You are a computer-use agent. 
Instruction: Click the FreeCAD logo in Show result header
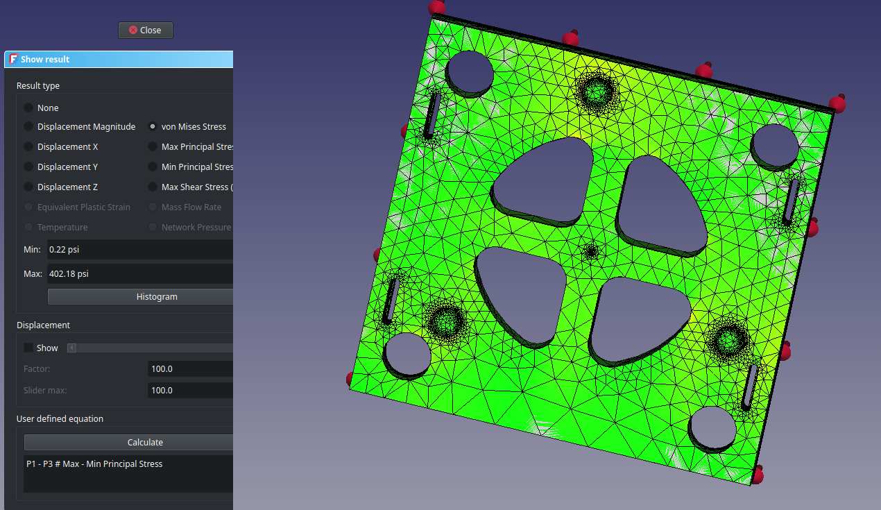coord(12,60)
